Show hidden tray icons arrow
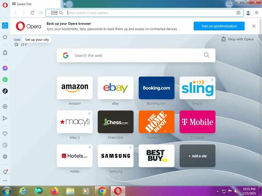The image size is (262, 196). tap(217, 191)
